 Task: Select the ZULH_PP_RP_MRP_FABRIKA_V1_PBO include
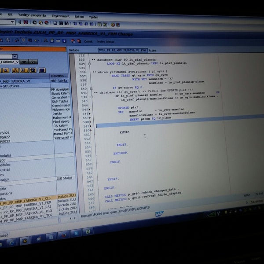click(x=26, y=214)
